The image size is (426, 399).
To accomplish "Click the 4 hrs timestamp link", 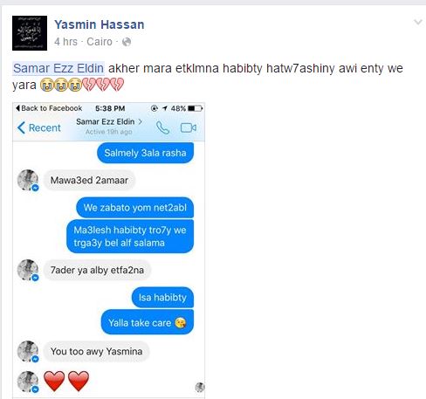I will point(65,42).
